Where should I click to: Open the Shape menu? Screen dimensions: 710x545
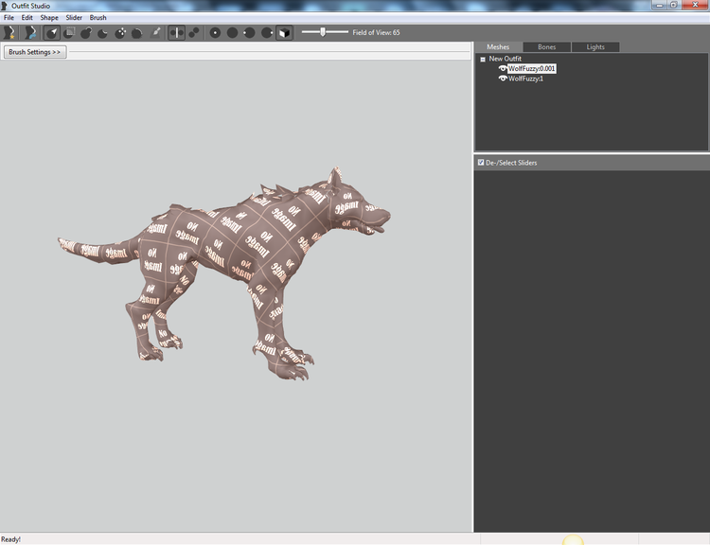(49, 18)
